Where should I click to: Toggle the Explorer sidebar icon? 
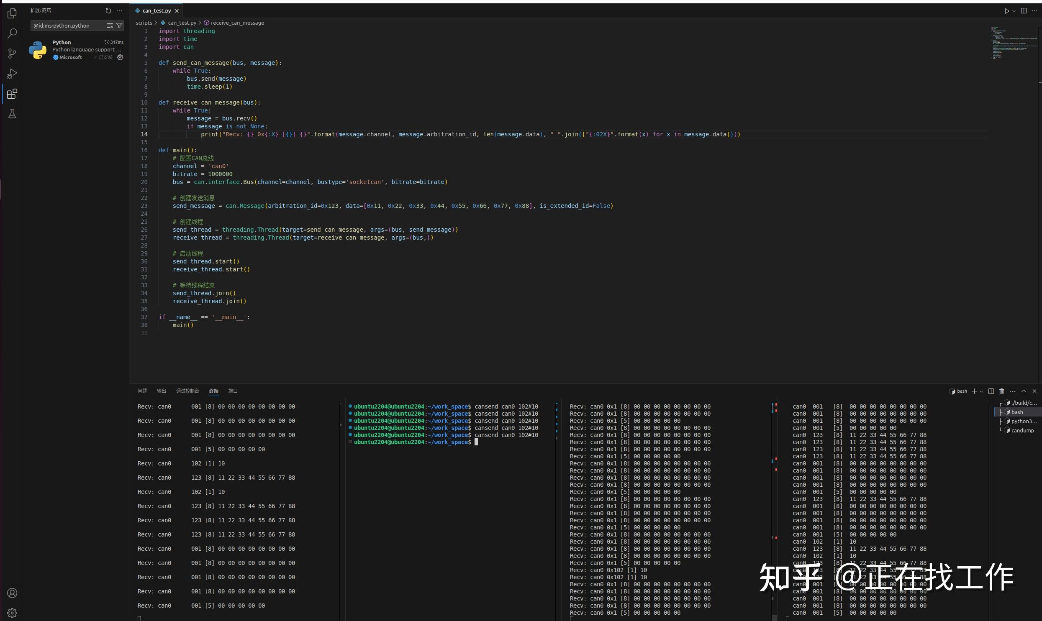click(12, 13)
